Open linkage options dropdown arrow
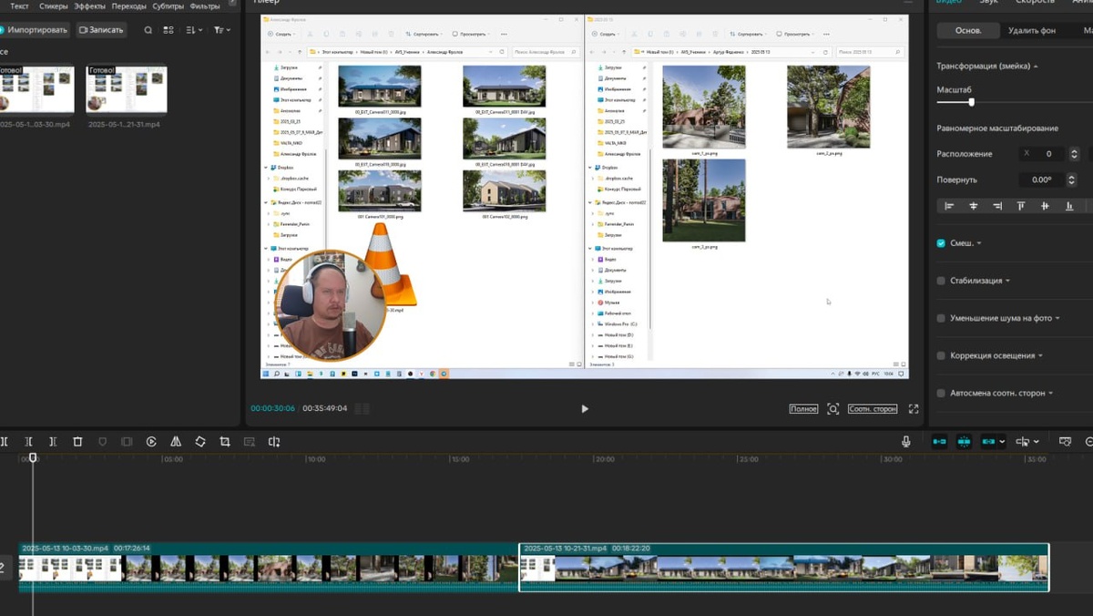The image size is (1093, 616). (1003, 442)
